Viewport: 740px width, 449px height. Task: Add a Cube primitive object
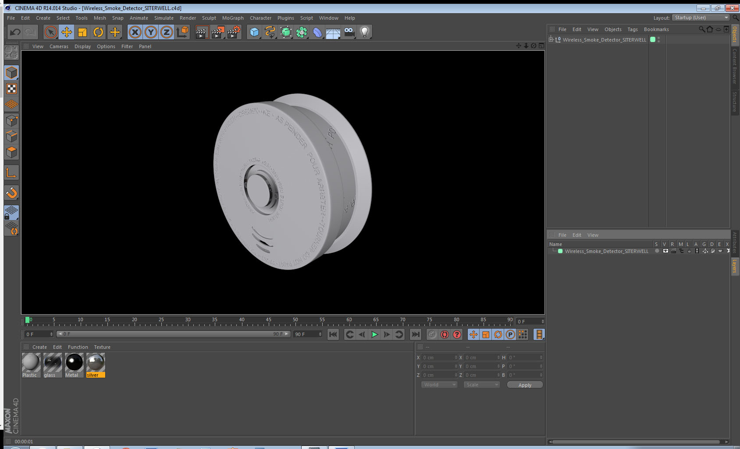254,32
